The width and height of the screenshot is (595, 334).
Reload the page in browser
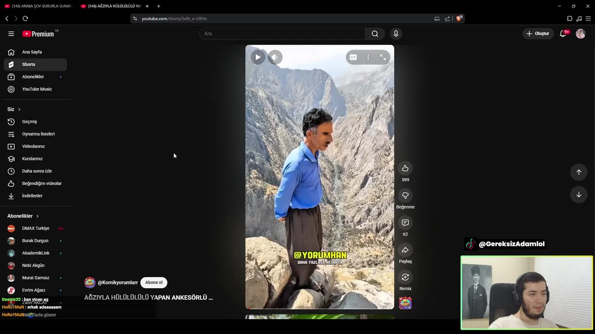click(x=25, y=19)
